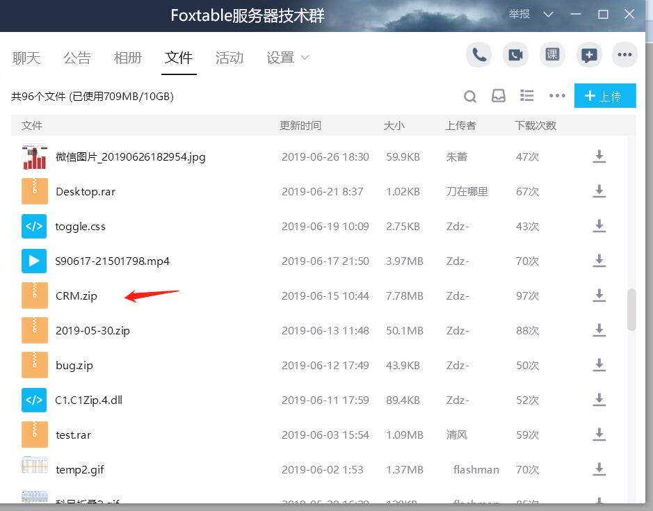Click the file list scrollbar thumb
Screen dimensions: 653x511
[631, 309]
